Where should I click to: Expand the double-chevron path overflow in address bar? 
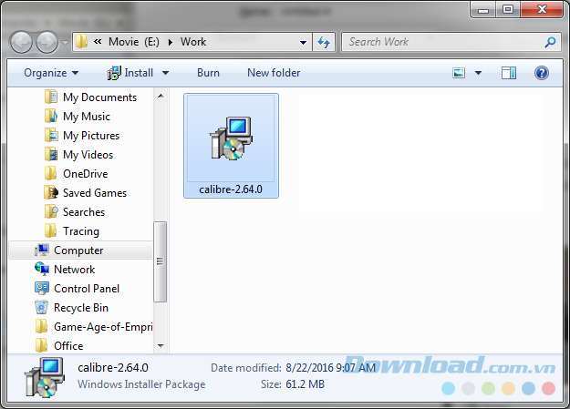click(98, 42)
